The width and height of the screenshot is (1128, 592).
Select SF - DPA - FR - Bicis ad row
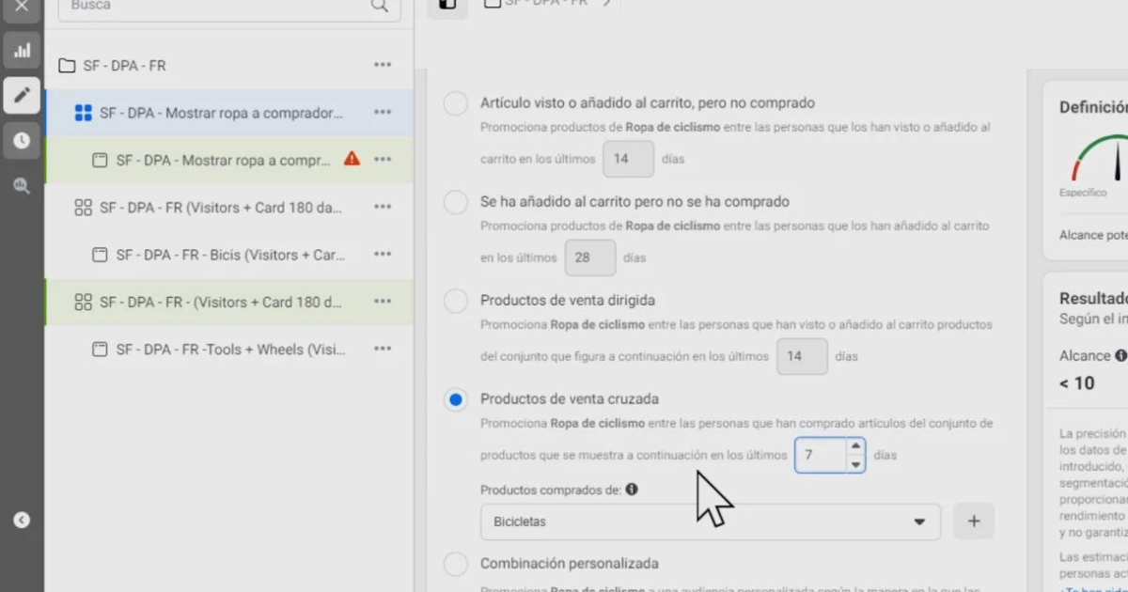(x=228, y=255)
